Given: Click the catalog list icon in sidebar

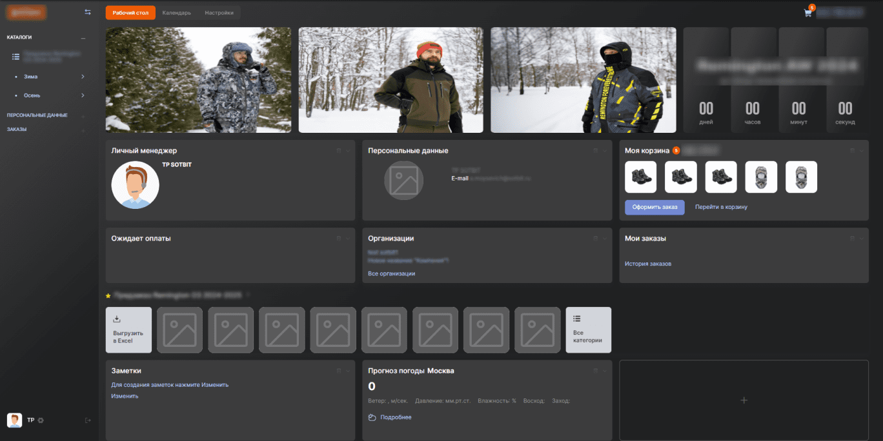Looking at the screenshot, I should pyautogui.click(x=16, y=57).
